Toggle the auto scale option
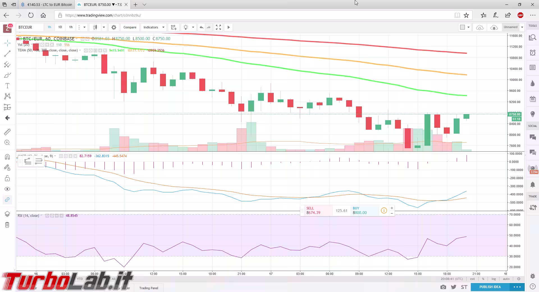539x292 pixels. (506, 279)
